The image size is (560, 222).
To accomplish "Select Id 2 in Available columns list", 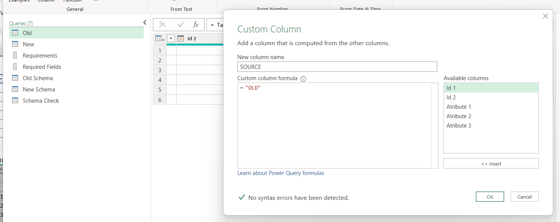I will point(451,97).
